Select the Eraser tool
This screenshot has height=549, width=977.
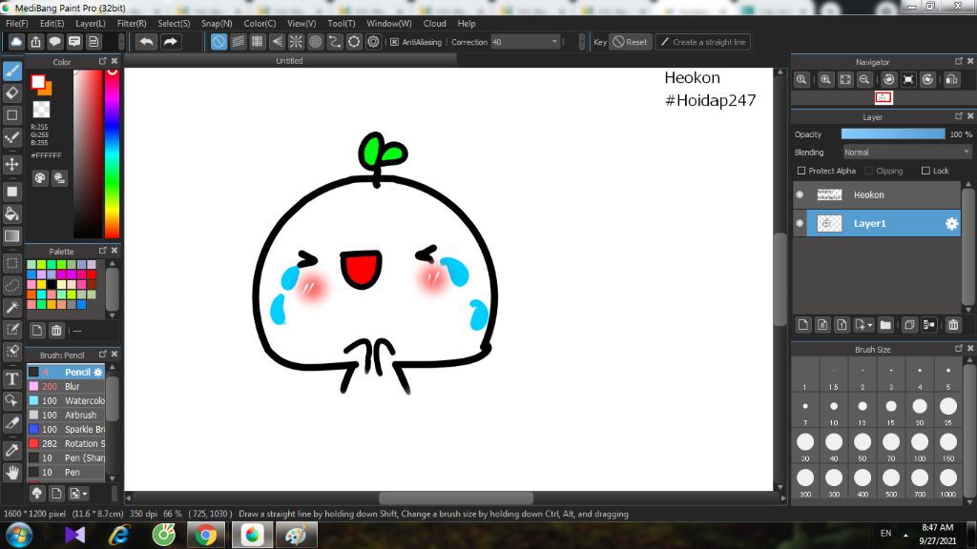tap(11, 92)
